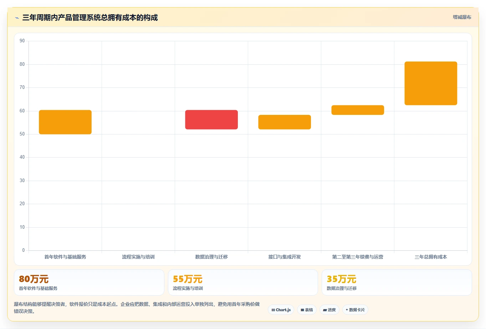Image resolution: width=486 pixels, height=329 pixels.
Task: Click the 表格 tag
Action: pos(307,310)
